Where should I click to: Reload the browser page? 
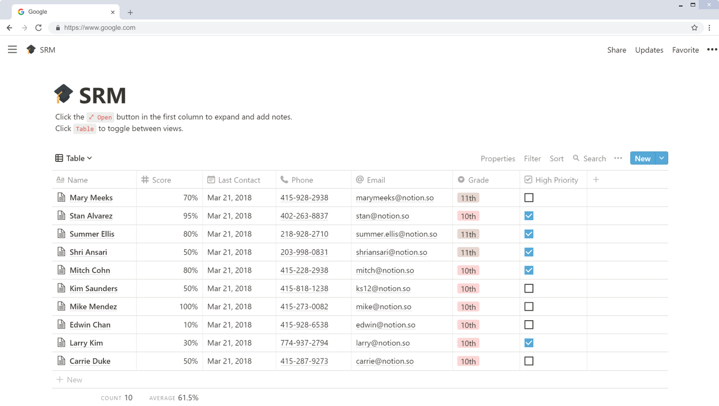click(x=39, y=28)
